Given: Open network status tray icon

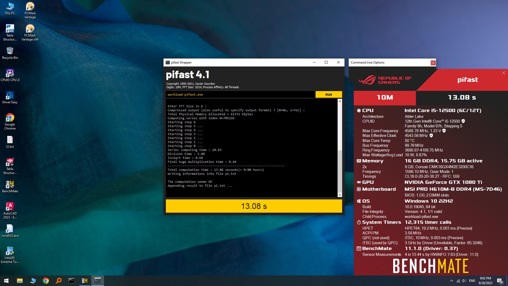Looking at the screenshot, I should [458, 281].
